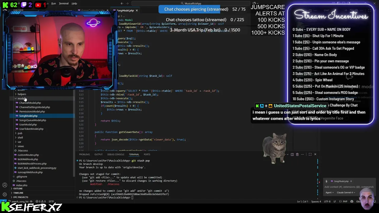This screenshot has width=379, height=213.
Task: Select the SongModel.php editor tab
Action: coord(125,11)
